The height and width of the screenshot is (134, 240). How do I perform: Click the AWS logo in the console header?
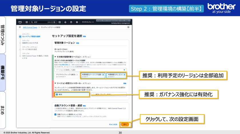point(20,22)
